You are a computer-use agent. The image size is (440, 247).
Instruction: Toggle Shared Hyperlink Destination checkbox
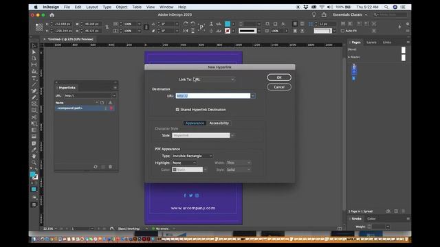pos(177,110)
